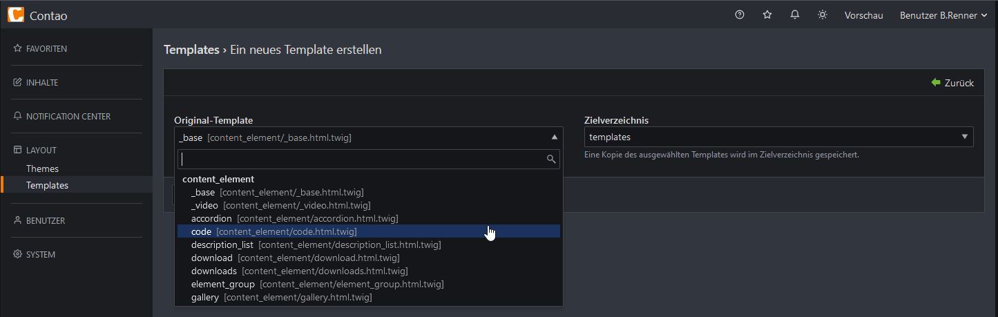Open the Notification Center section

[x=61, y=117]
